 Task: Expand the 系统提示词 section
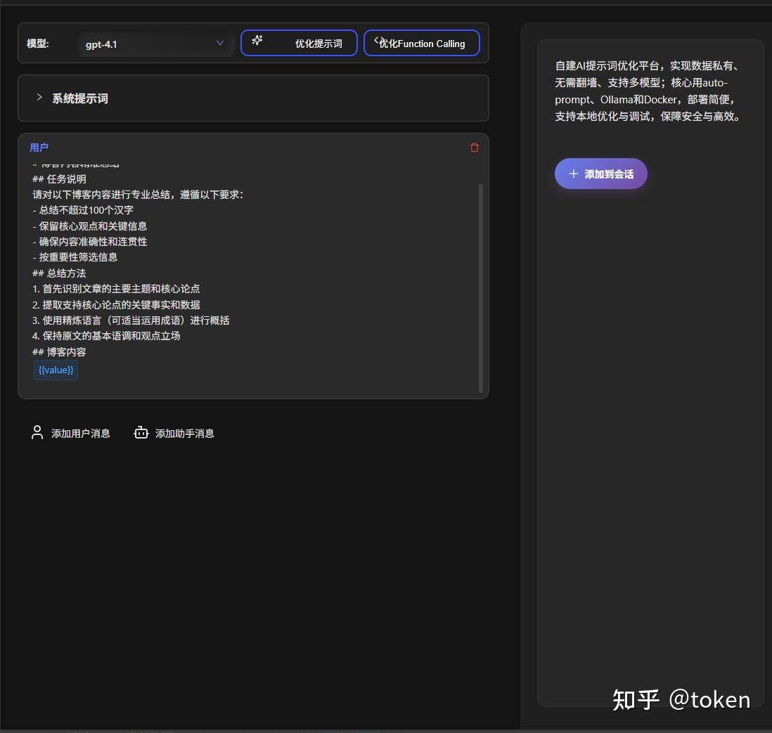pyautogui.click(x=80, y=98)
